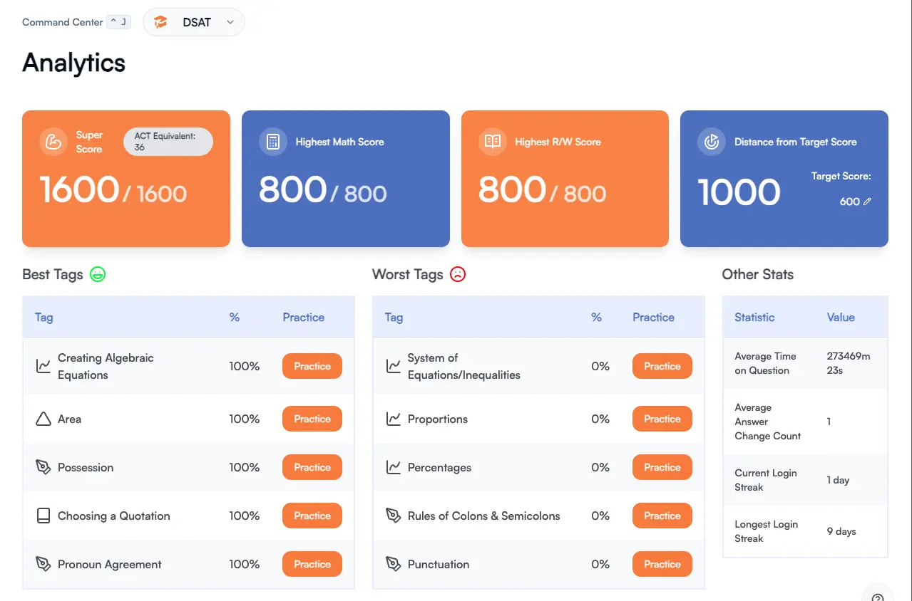
Task: Click the ACT Equivalent 36 badge
Action: pos(168,142)
